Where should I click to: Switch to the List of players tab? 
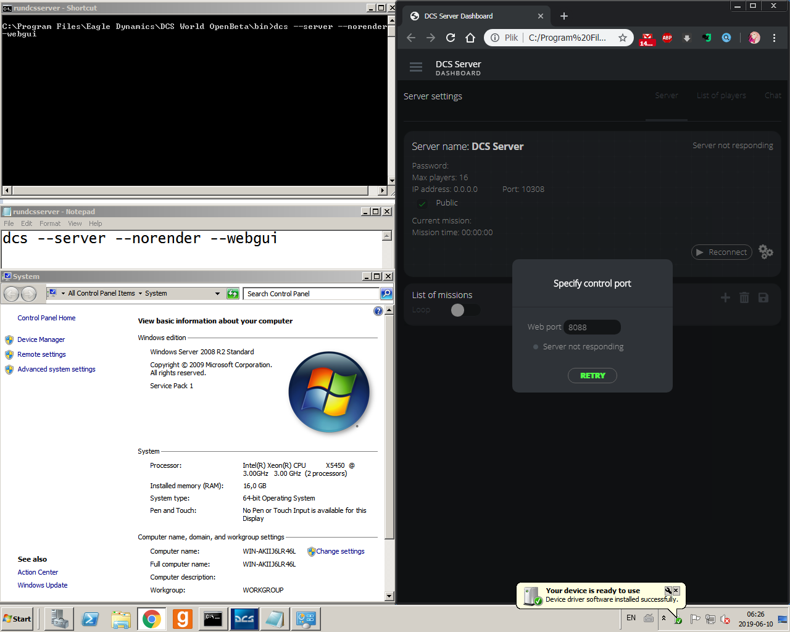[721, 96]
